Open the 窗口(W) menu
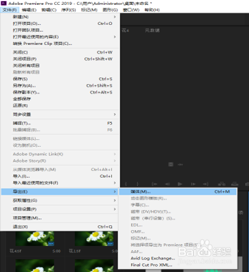Viewport: 249px width, 272px height. click(x=131, y=10)
